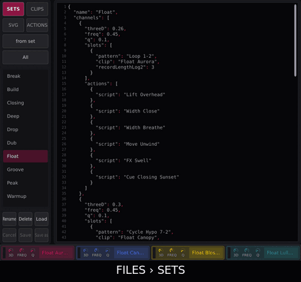Click the "Move Unwind" script line
The height and width of the screenshot is (282, 301).
pyautogui.click(x=127, y=144)
